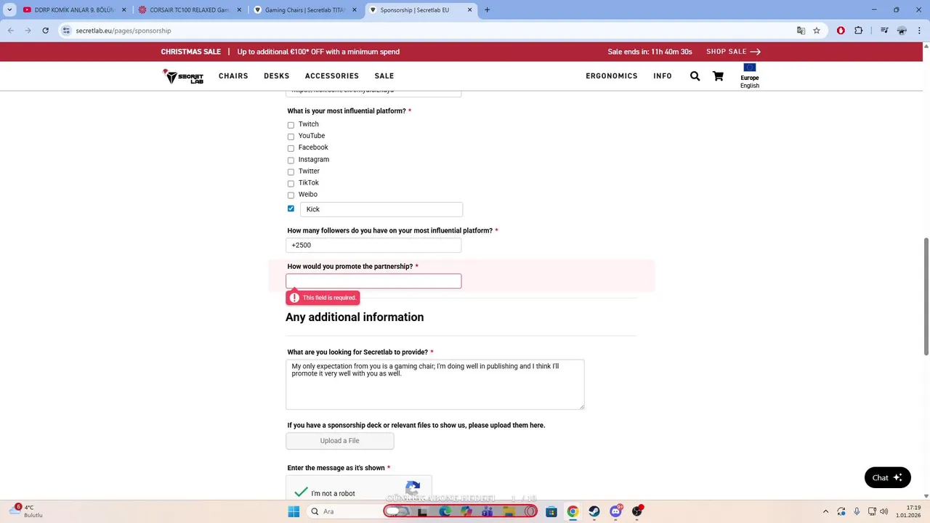Tick the Twitch checkbox
The height and width of the screenshot is (523, 930).
point(291,125)
